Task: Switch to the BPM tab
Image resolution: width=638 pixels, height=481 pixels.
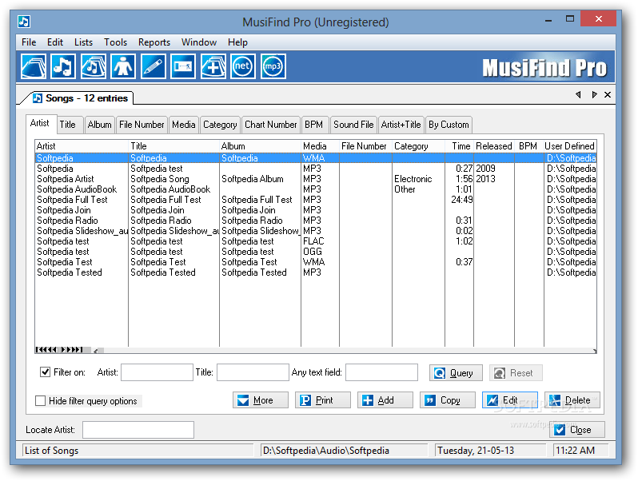Action: (x=315, y=125)
